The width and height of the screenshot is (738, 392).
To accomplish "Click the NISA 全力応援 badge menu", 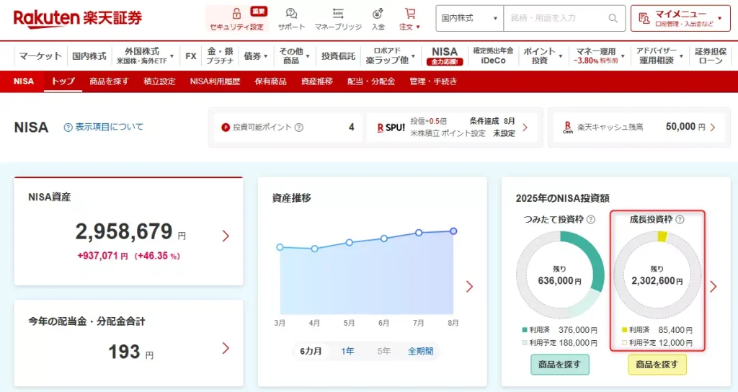I will (x=445, y=55).
